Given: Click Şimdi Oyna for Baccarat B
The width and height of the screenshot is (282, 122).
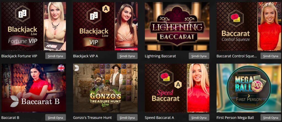Looking at the screenshot, I should click(x=55, y=118).
